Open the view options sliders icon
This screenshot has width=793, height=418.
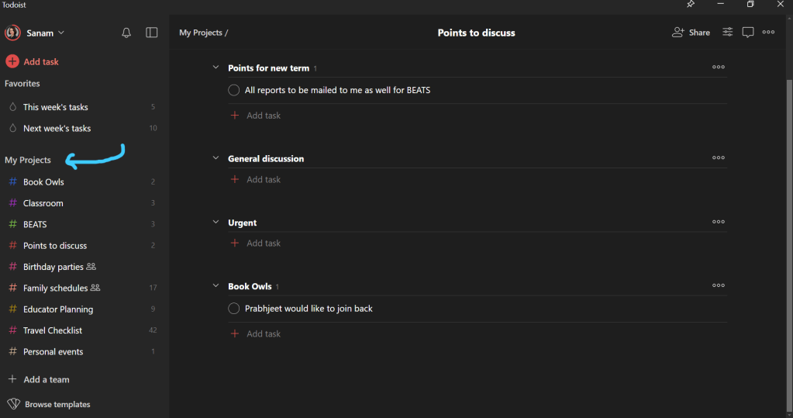coord(728,33)
